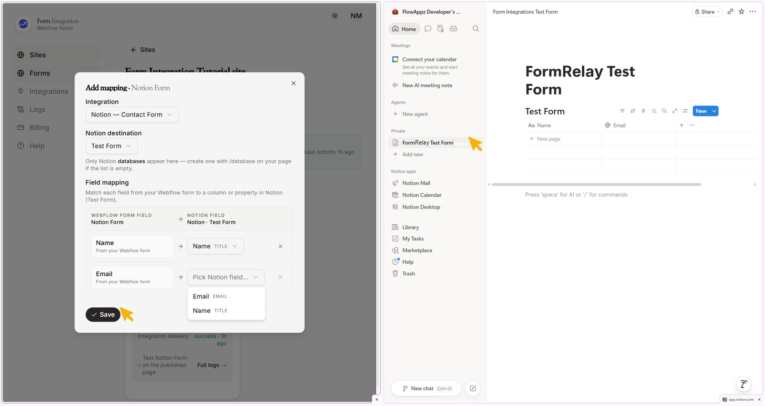Close the Add mapping dialog
The width and height of the screenshot is (765, 406).
click(294, 83)
